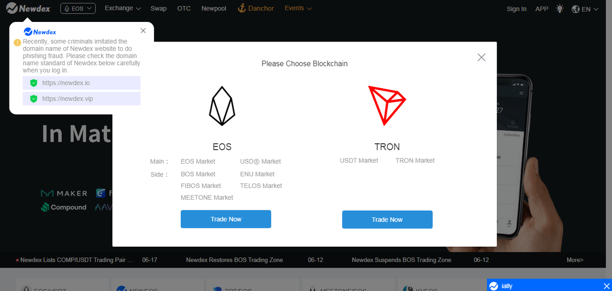Select the EOS blockchain logo

click(222, 106)
